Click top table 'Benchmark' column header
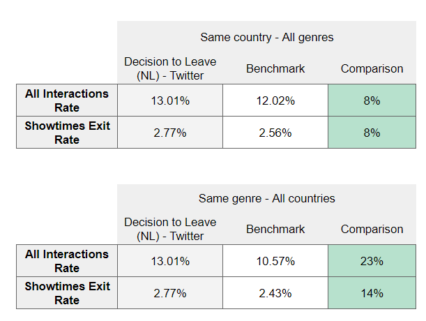Screen dimensions: 426x321 coord(275,68)
